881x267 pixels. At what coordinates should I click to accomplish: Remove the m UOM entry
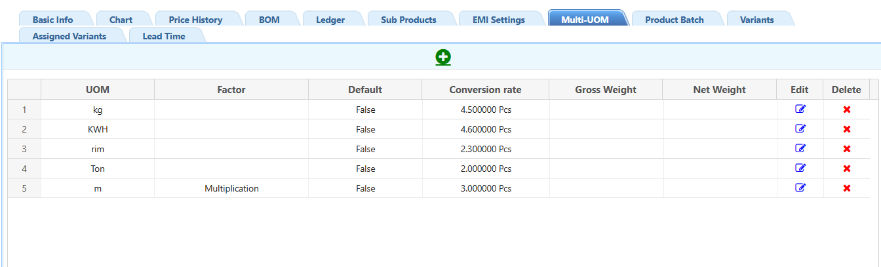846,188
